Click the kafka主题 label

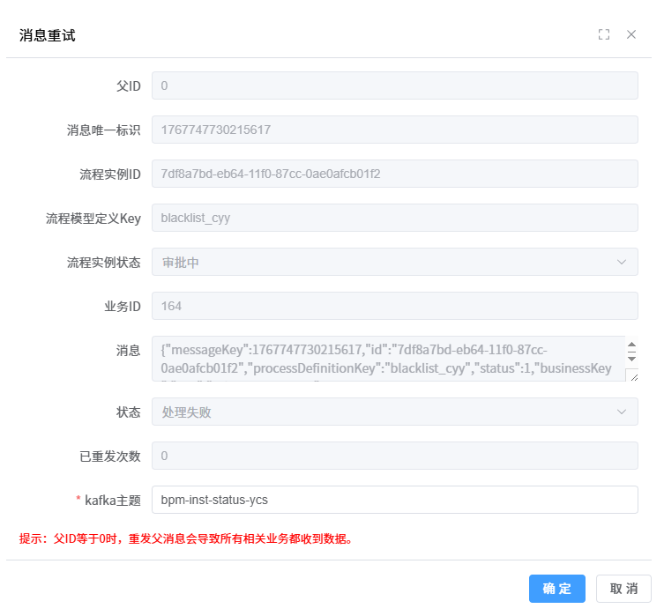tap(113, 501)
